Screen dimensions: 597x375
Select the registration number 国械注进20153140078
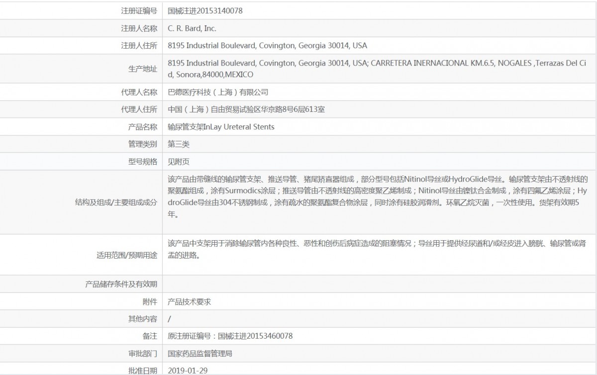pos(205,10)
